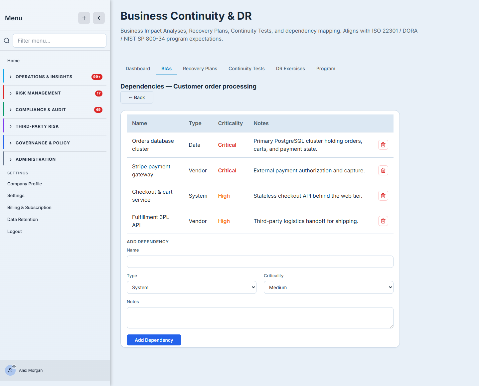Screen dimensions: 479x386
Task: Open the Settings link in sidebar
Action: click(x=16, y=195)
